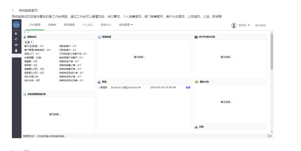301x151 pixels.
Task: Click the 销售额：0元 entry
Action: point(31,61)
